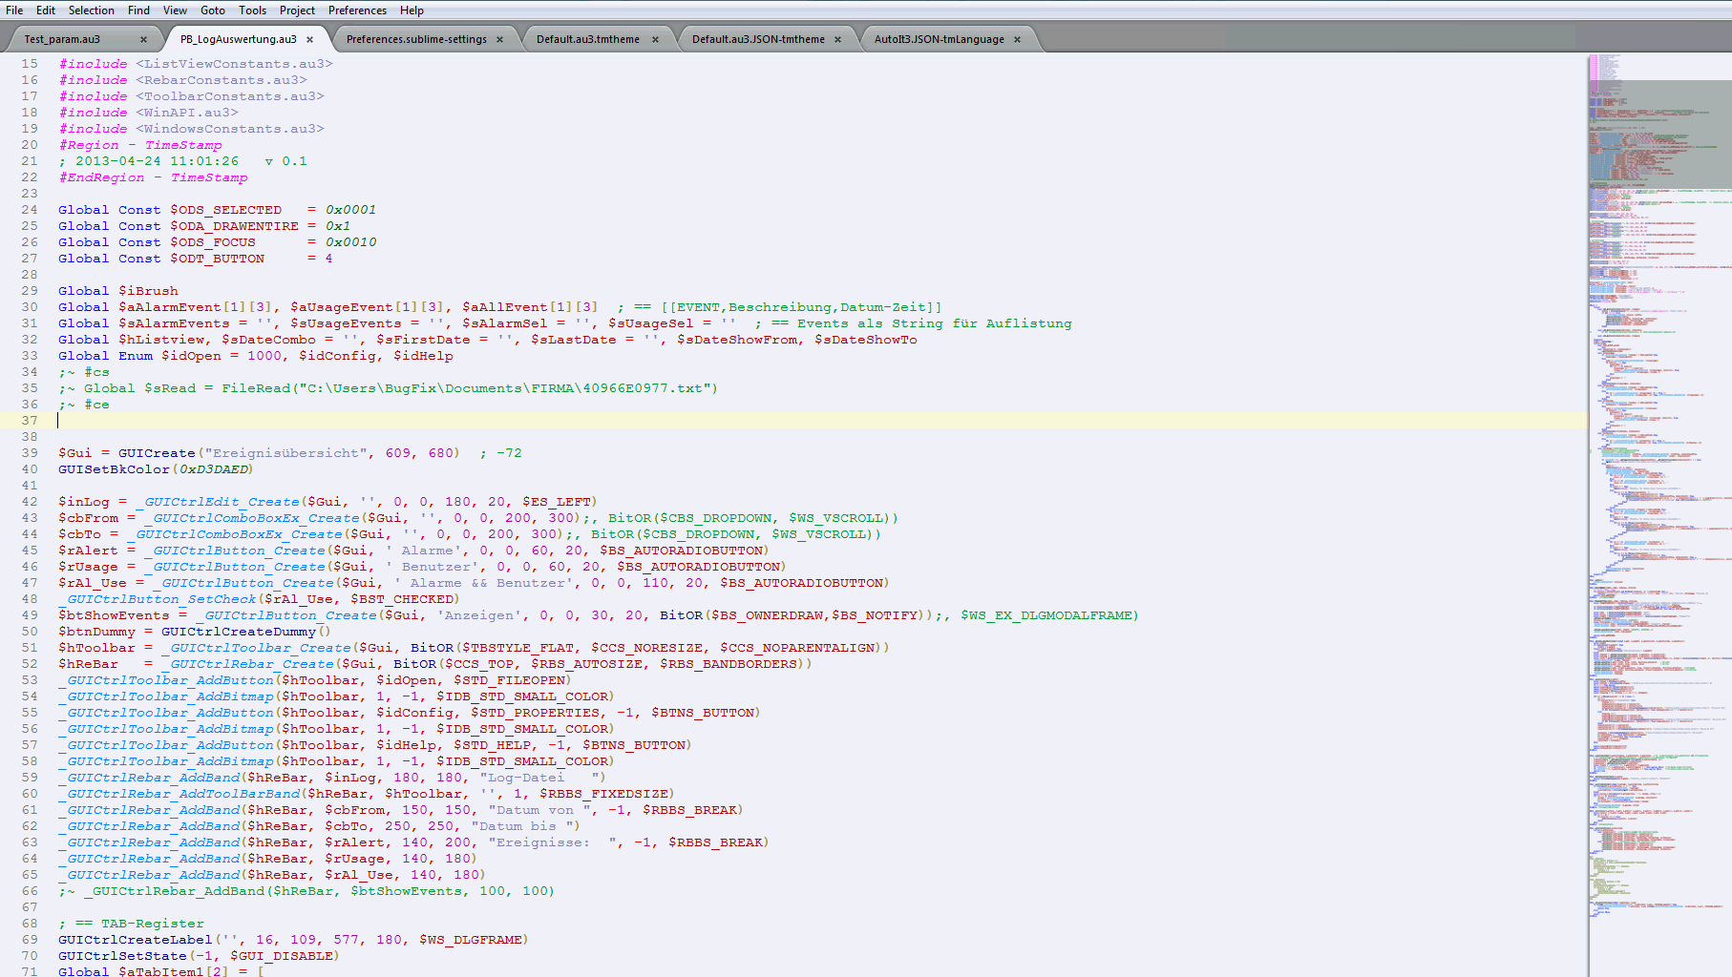Viewport: 1732px width, 977px height.
Task: Close the Preferences.sublime-settings tab
Action: click(x=499, y=39)
